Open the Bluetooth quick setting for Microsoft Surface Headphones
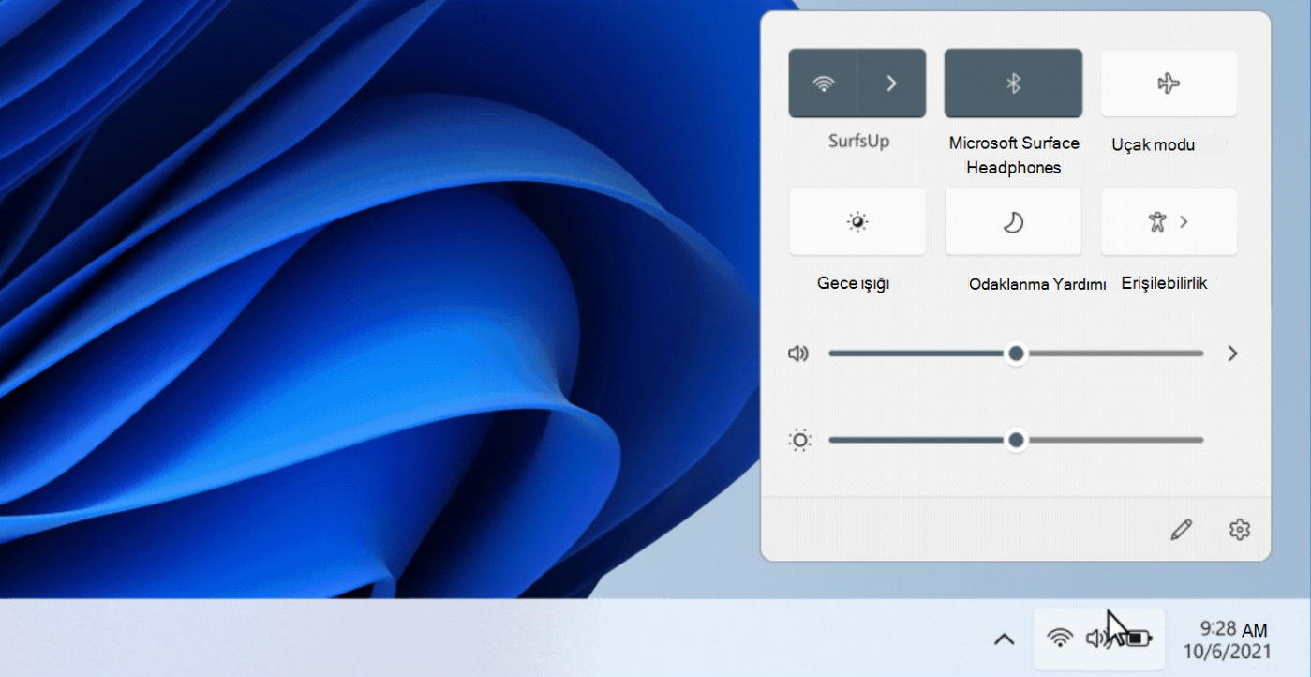This screenshot has width=1311, height=677. [x=1013, y=83]
